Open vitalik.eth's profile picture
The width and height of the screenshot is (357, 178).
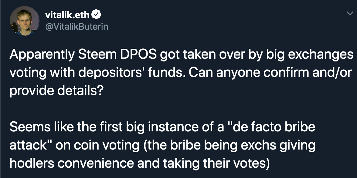coord(25,21)
